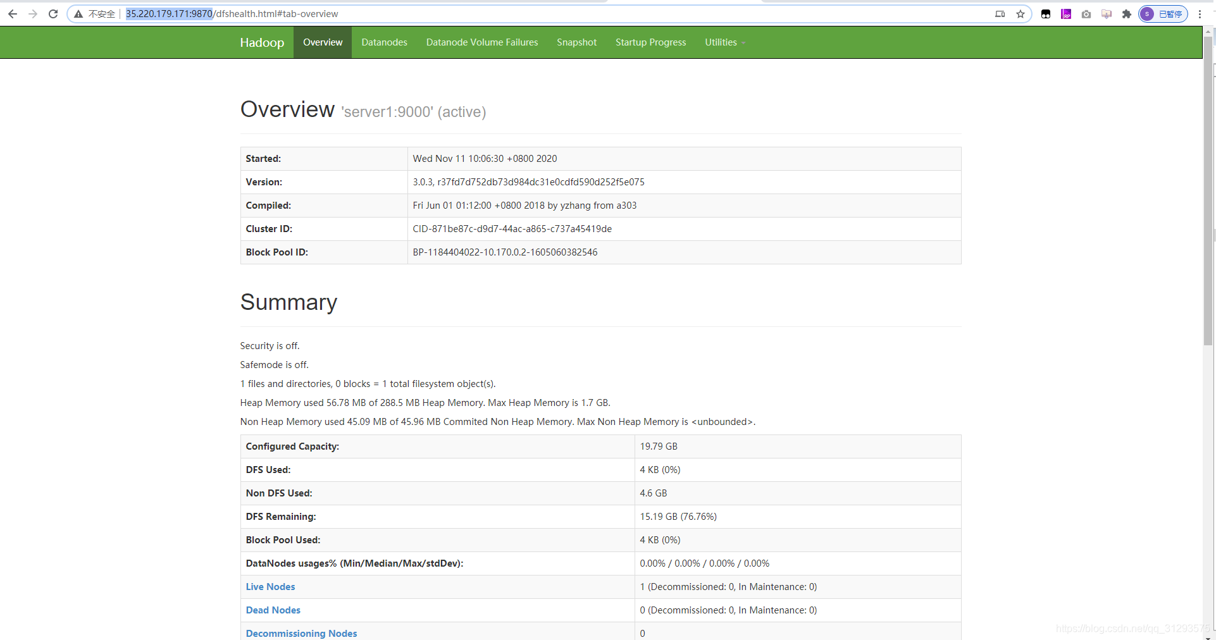Click the Configured Capacity value '19.79 GB'
The image size is (1216, 640).
click(659, 446)
